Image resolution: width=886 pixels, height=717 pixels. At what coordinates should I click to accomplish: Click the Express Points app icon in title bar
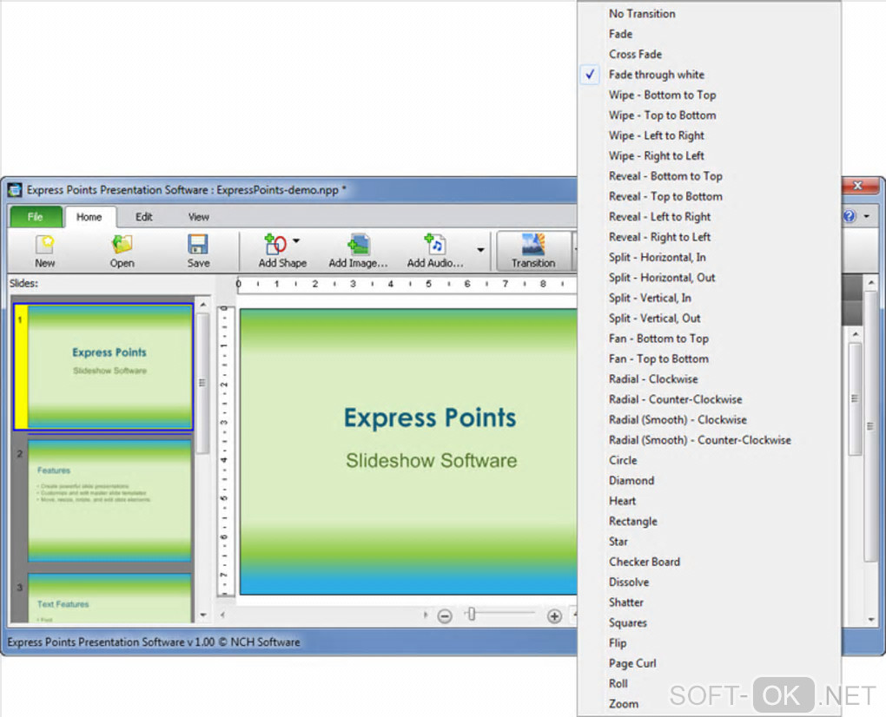pyautogui.click(x=15, y=190)
